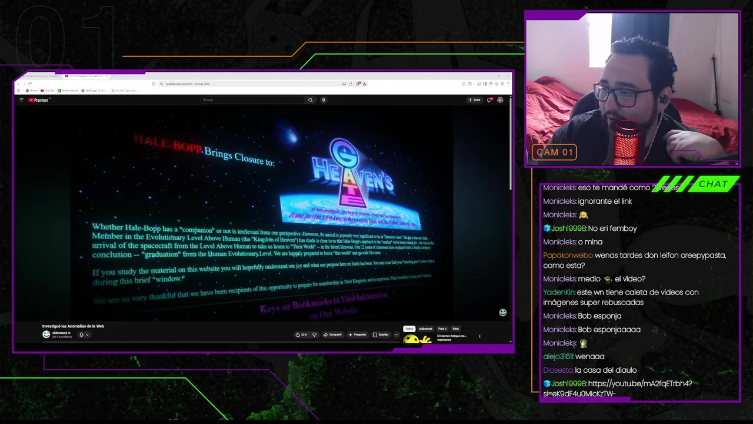Viewport: 753px width, 424px height.
Task: Click the Preguntar button
Action: (357, 334)
